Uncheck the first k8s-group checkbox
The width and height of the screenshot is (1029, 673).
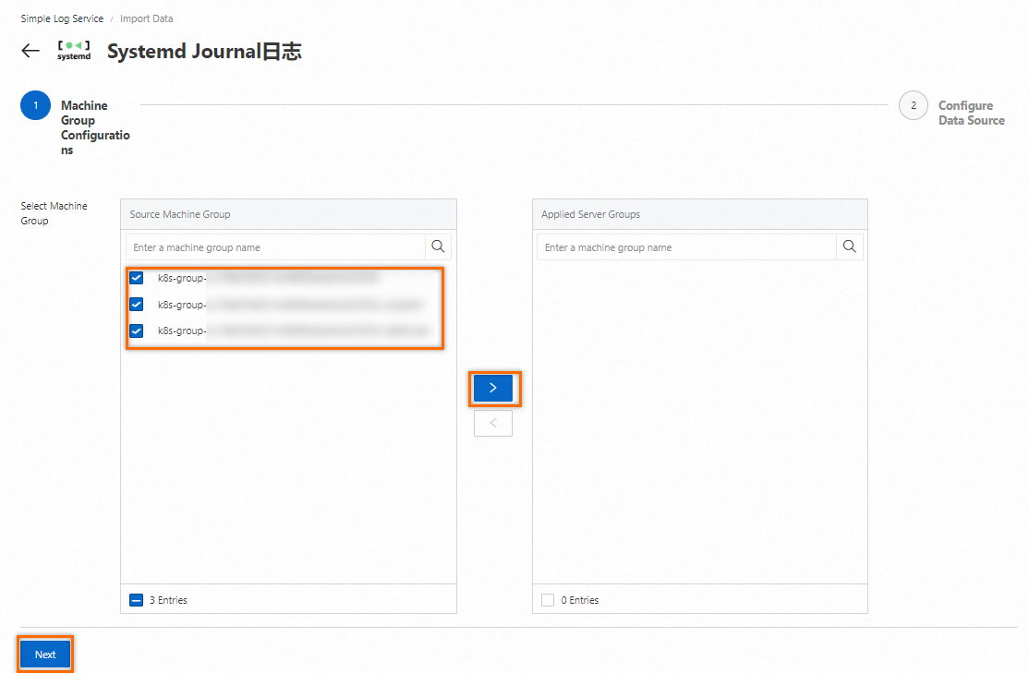(137, 278)
